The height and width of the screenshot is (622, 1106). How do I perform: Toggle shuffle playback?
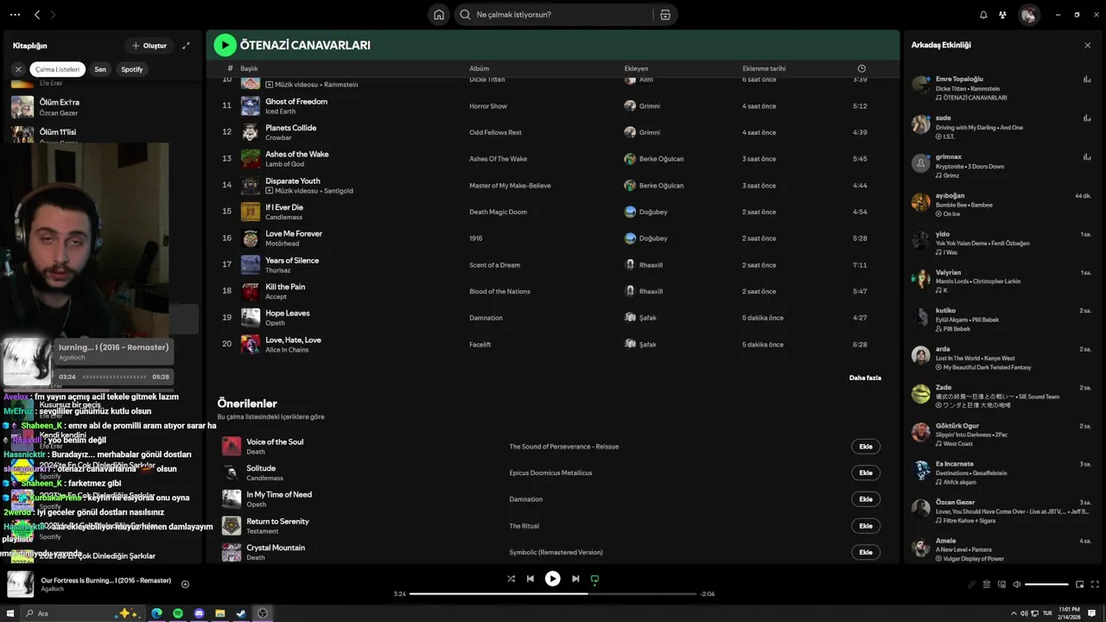click(511, 579)
